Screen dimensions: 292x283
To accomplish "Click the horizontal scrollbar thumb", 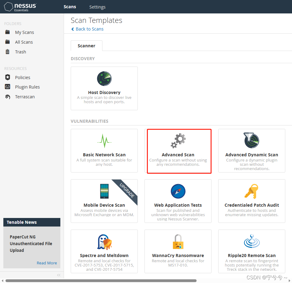I will [101, 281].
